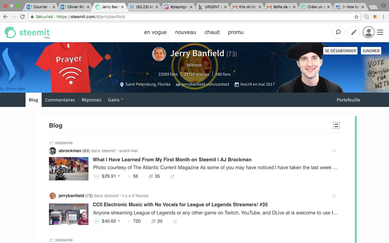Click the browser back arrow
Screen dimensions: 389x243
5,17
